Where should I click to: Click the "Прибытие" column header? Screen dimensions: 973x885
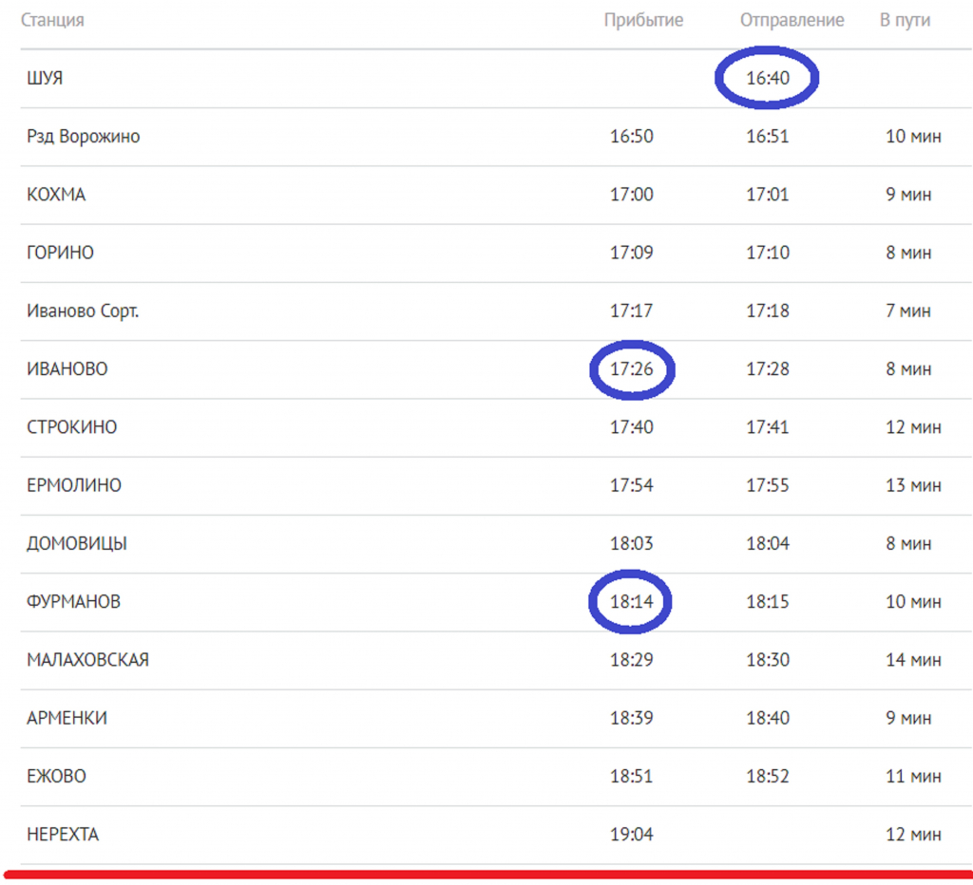click(643, 21)
